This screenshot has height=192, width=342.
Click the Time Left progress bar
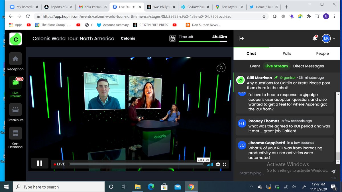click(203, 42)
